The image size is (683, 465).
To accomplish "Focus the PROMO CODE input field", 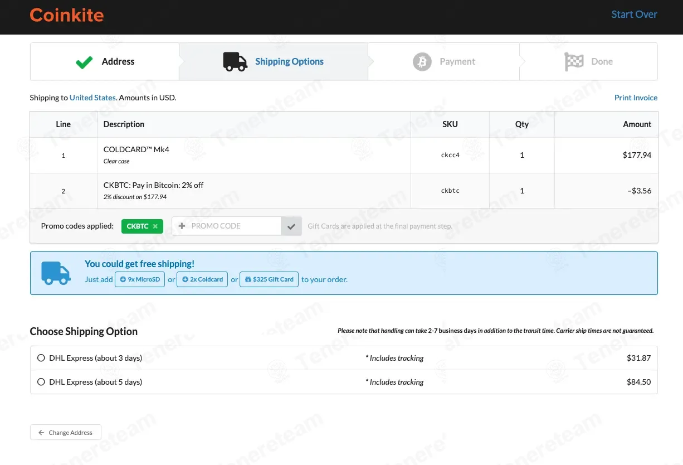I will pos(234,226).
